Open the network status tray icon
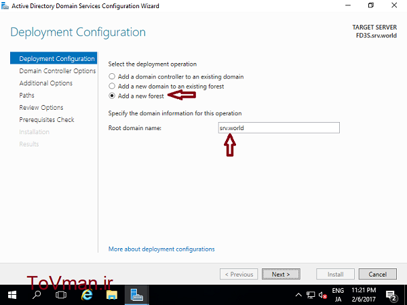The height and width of the screenshot is (305, 407). 311,296
